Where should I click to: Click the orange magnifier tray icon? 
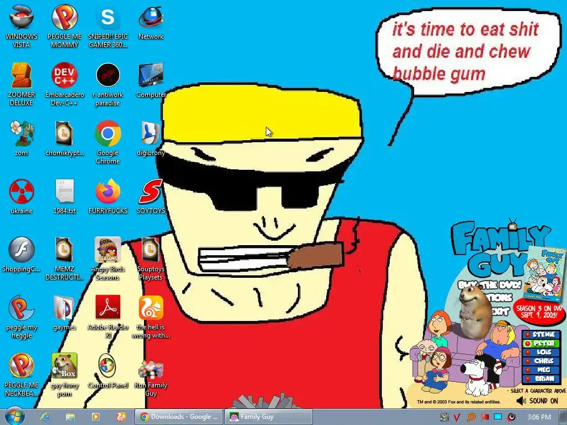click(x=471, y=417)
